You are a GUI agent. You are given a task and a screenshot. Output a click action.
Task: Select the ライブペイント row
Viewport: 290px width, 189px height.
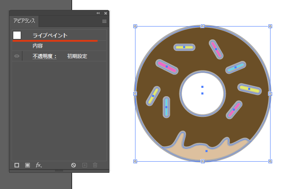coord(59,35)
